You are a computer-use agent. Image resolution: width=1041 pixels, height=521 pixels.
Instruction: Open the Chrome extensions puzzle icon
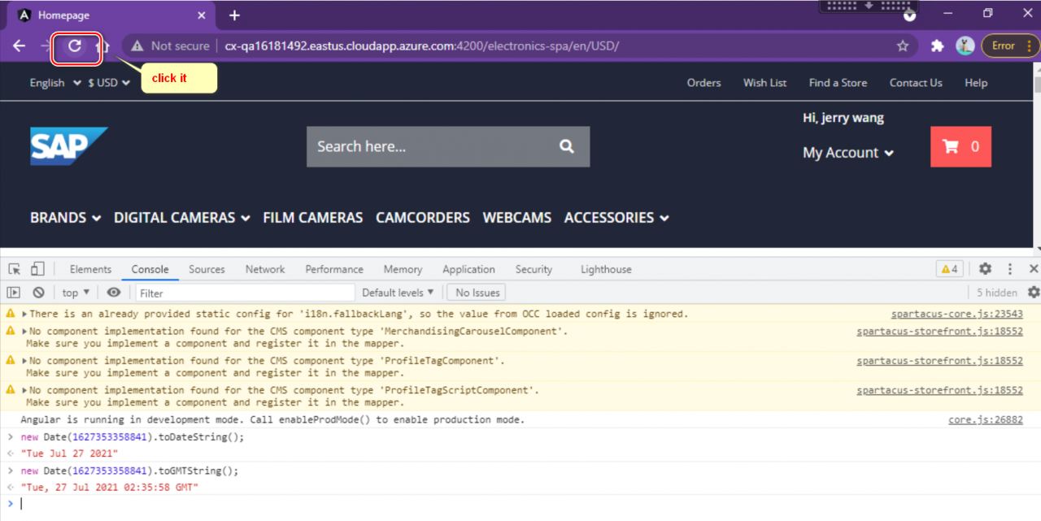click(x=937, y=46)
